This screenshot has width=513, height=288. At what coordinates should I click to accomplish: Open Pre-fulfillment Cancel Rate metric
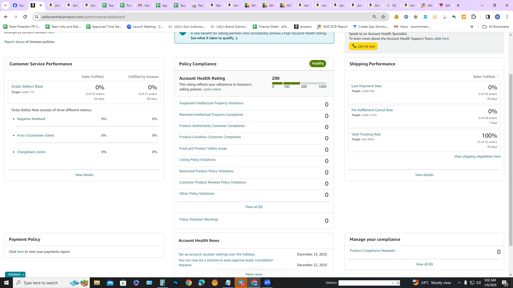[x=372, y=110]
